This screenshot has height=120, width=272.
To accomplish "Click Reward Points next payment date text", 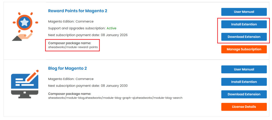I will (x=88, y=35).
